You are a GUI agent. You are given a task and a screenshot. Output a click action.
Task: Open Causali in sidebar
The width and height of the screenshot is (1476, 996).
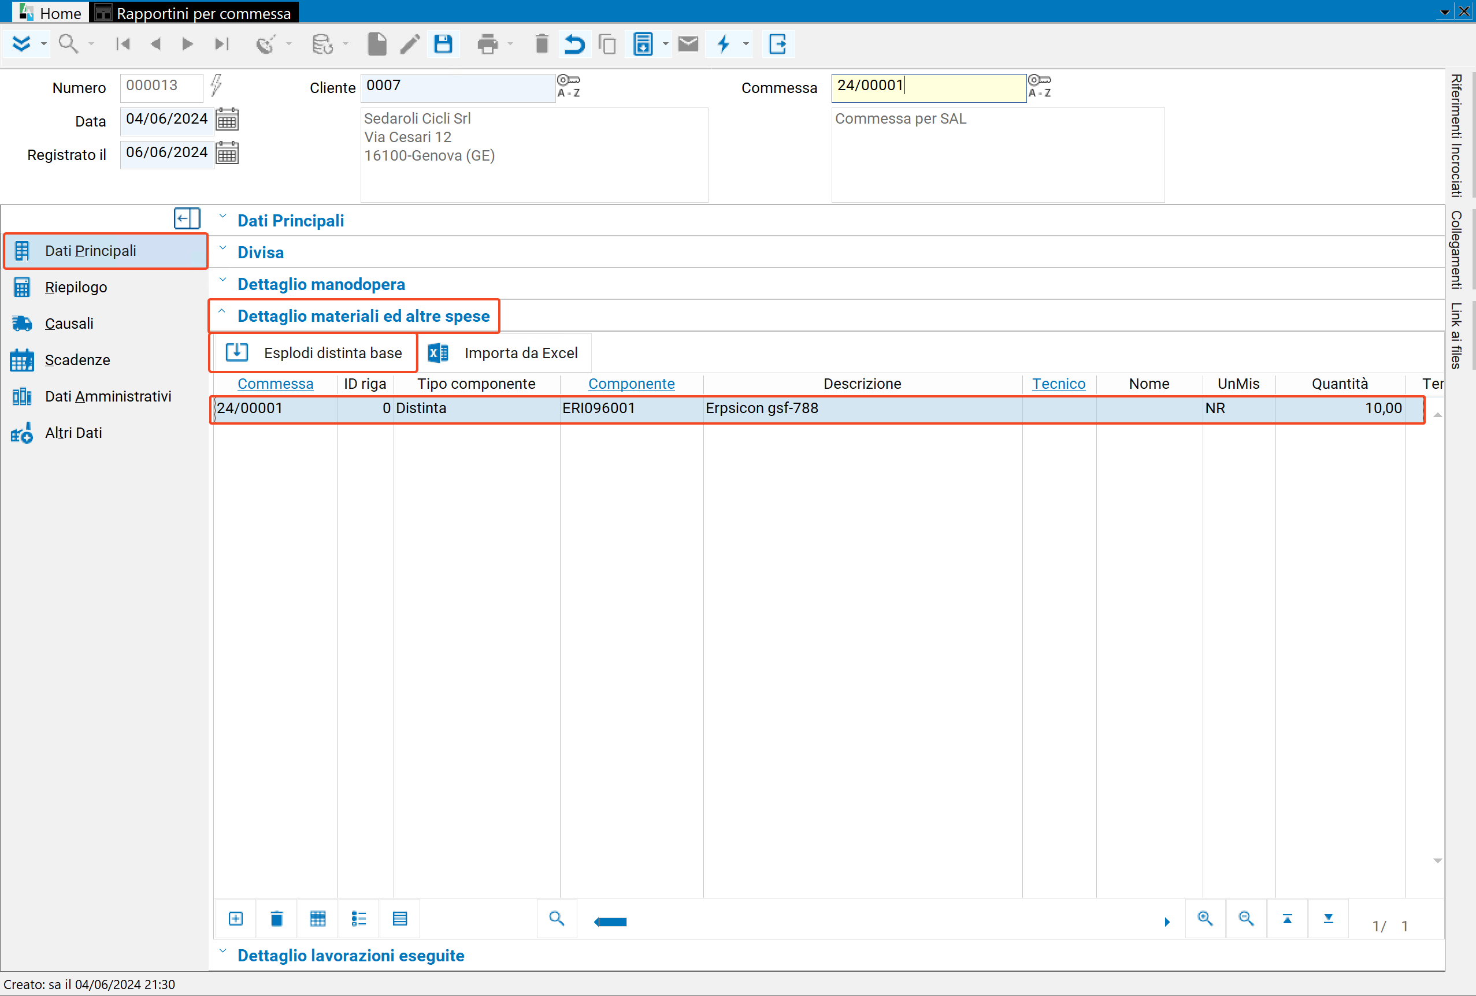point(69,324)
